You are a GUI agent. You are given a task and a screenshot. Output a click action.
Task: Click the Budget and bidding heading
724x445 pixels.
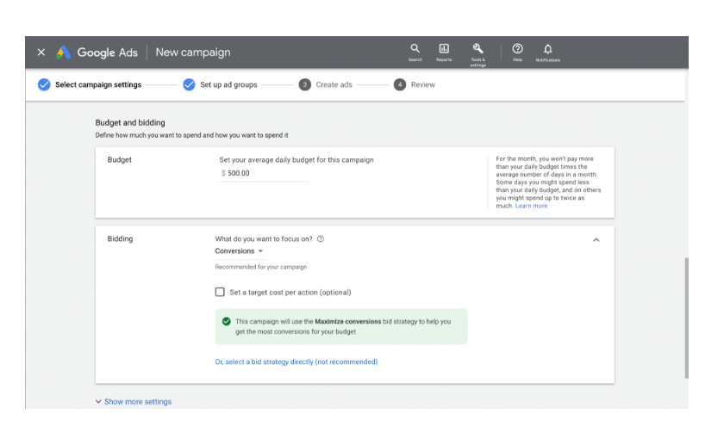(130, 123)
